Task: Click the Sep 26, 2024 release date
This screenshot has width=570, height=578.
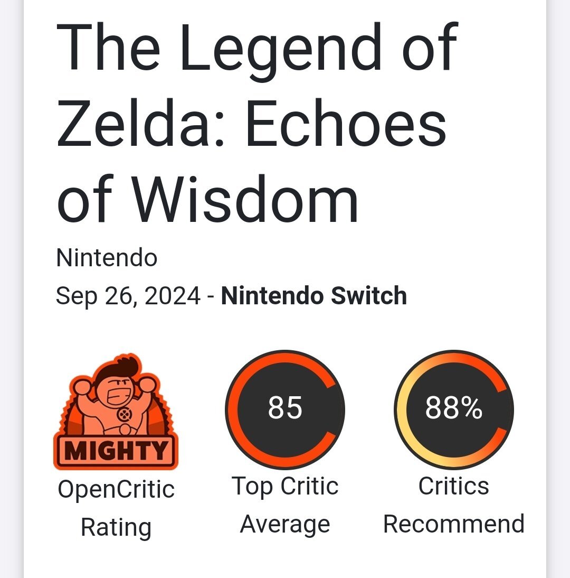Action: (128, 296)
